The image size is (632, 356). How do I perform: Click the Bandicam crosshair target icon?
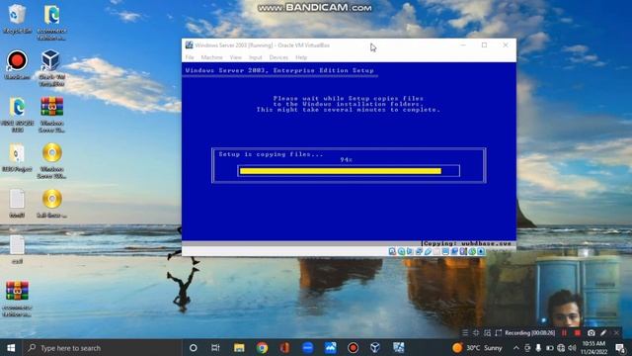476,333
